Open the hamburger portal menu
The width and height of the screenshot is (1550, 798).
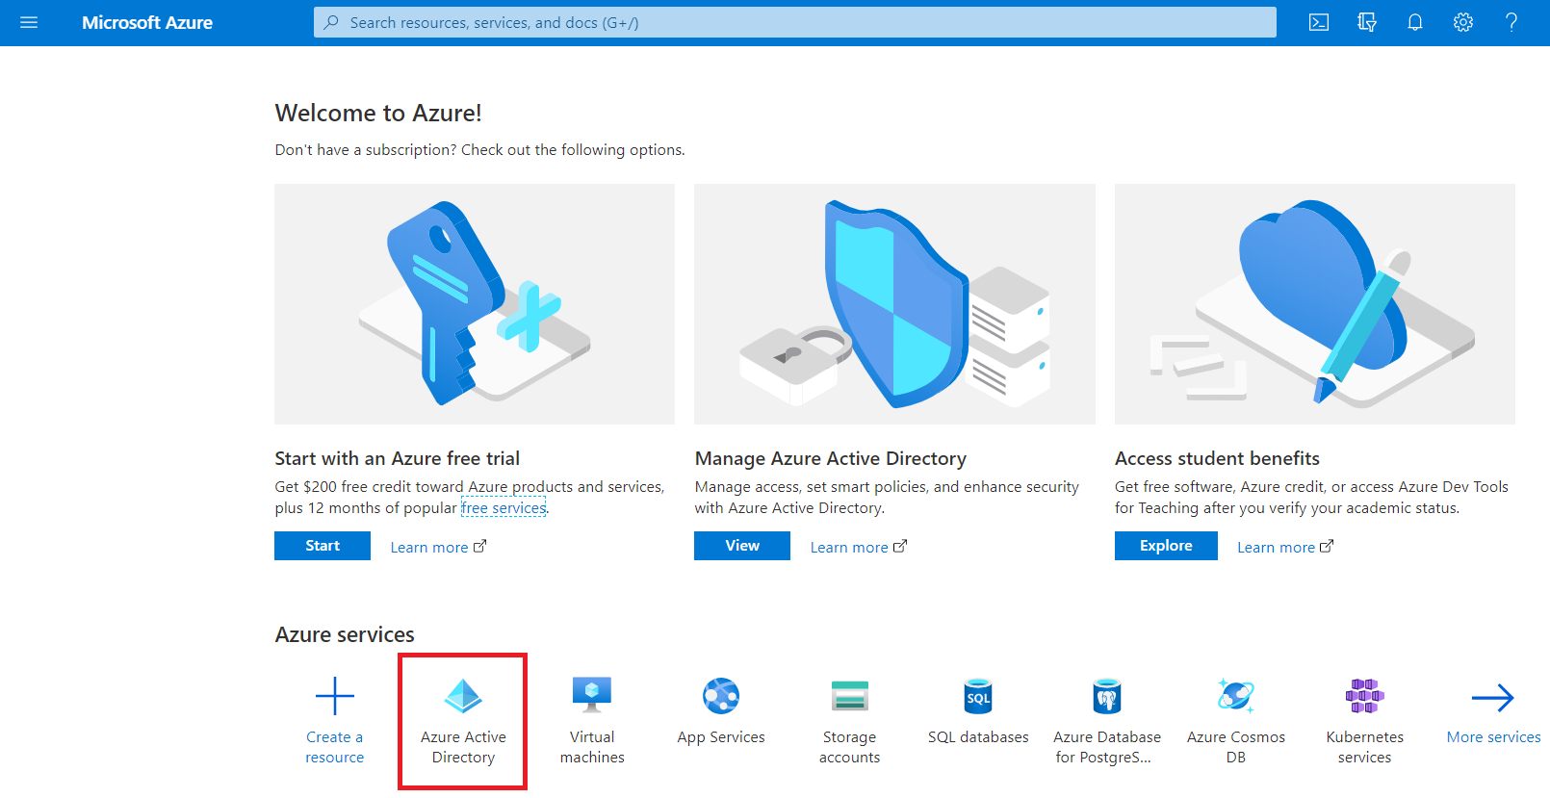29,22
